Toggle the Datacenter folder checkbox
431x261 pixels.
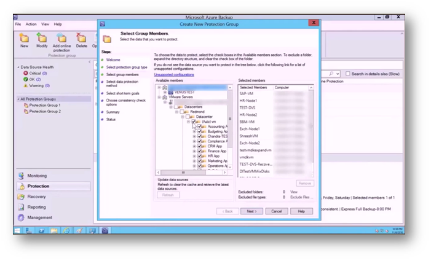click(x=188, y=117)
